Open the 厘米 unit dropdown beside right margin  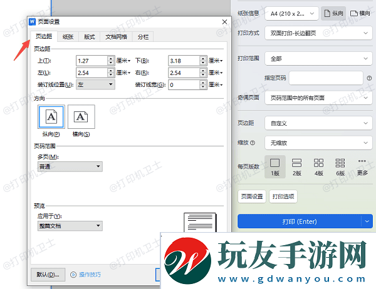[x=216, y=73]
